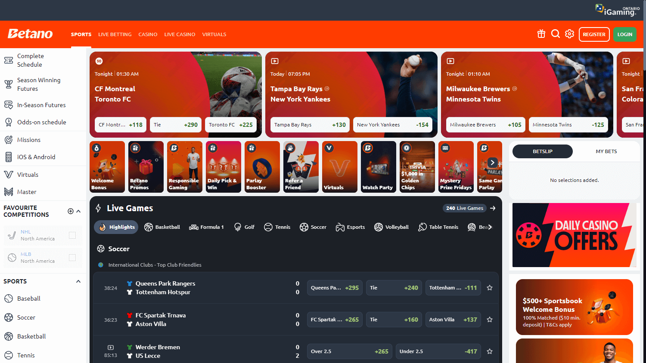Viewport: 646px width, 363px height.
Task: Open the settings gear icon
Action: coord(570,34)
